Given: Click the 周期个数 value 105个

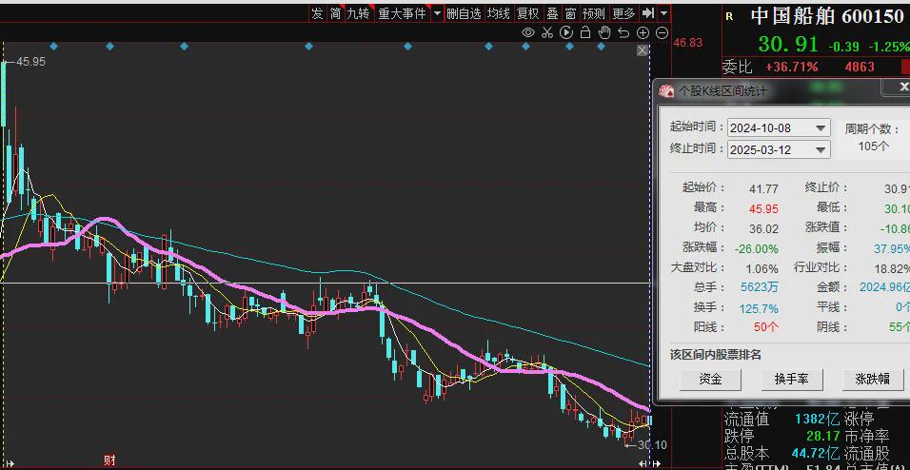Looking at the screenshot, I should 874,146.
